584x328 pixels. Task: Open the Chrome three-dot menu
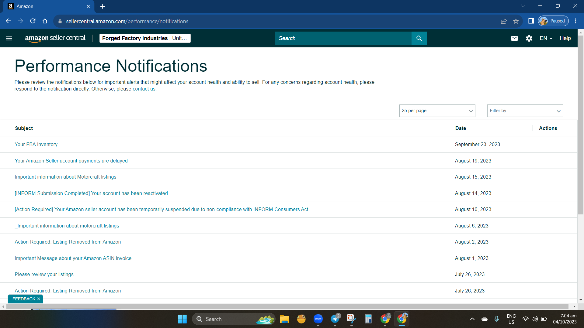tap(575, 21)
